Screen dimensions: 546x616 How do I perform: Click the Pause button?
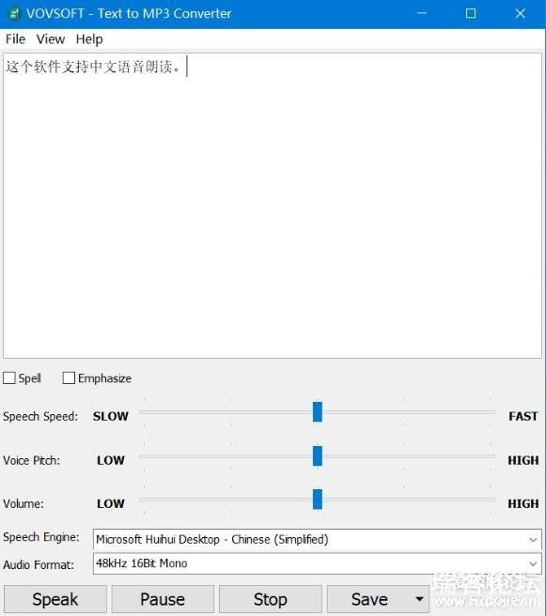coord(163,599)
